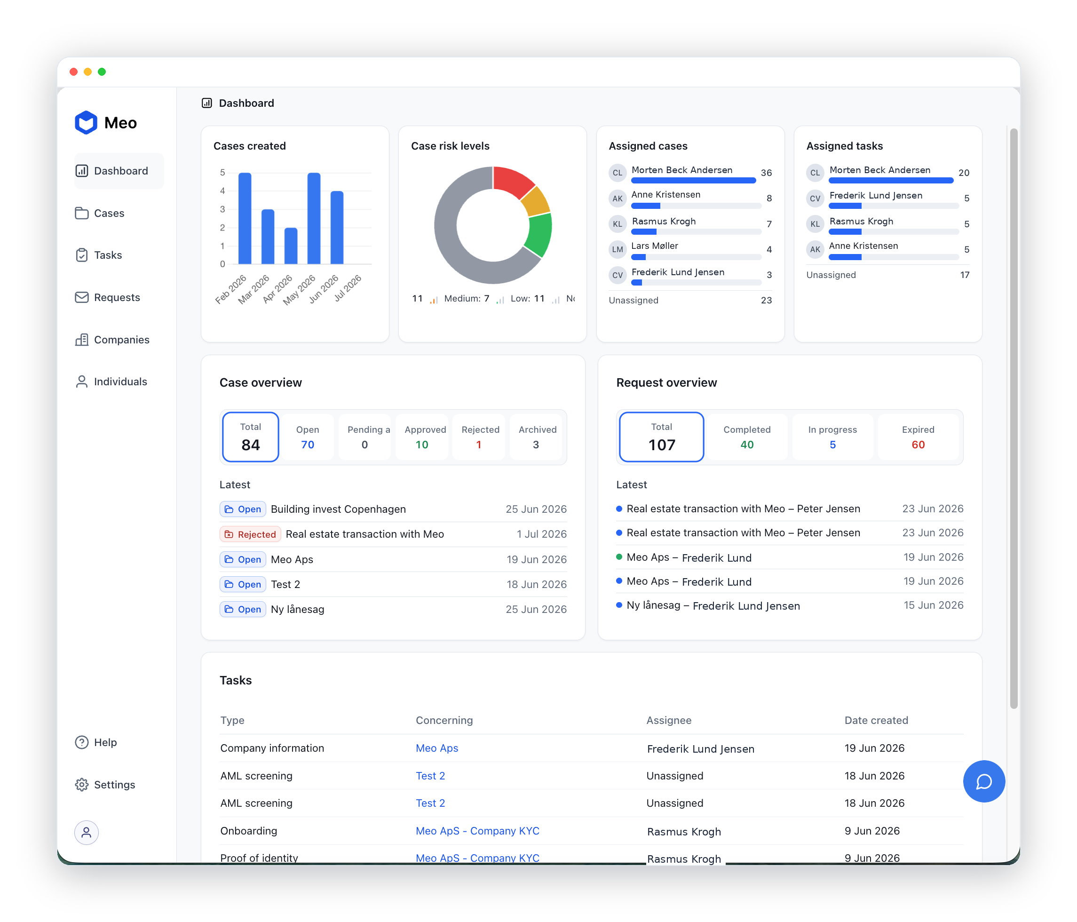The image size is (1077, 922).
Task: Click the Companies building icon
Action: pos(82,340)
